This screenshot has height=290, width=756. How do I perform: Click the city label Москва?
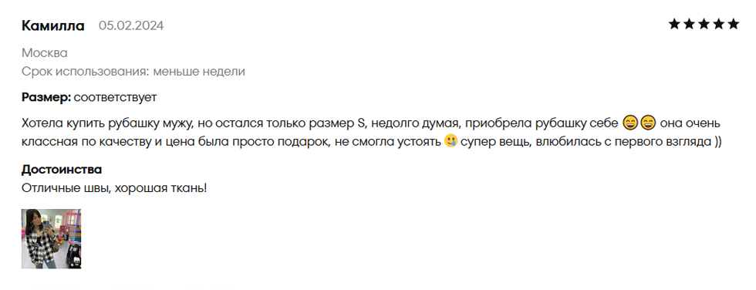pyautogui.click(x=45, y=53)
